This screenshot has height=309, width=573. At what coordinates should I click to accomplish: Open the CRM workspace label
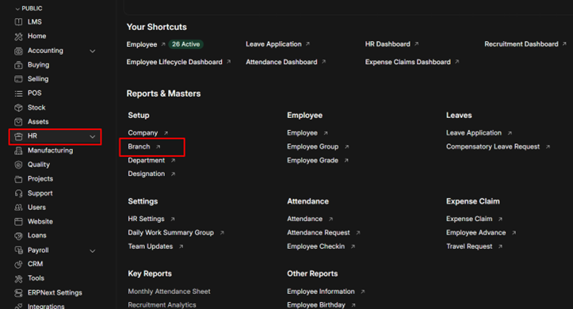coord(35,264)
